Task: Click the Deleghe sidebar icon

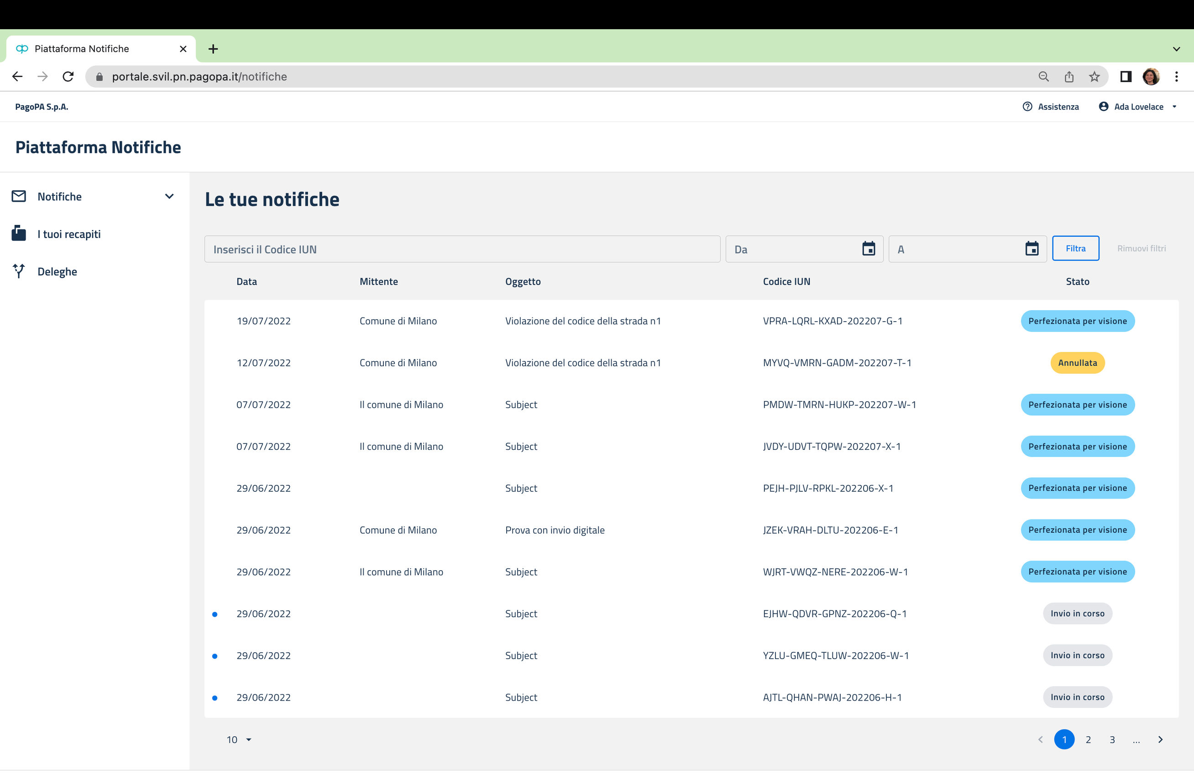Action: tap(19, 271)
